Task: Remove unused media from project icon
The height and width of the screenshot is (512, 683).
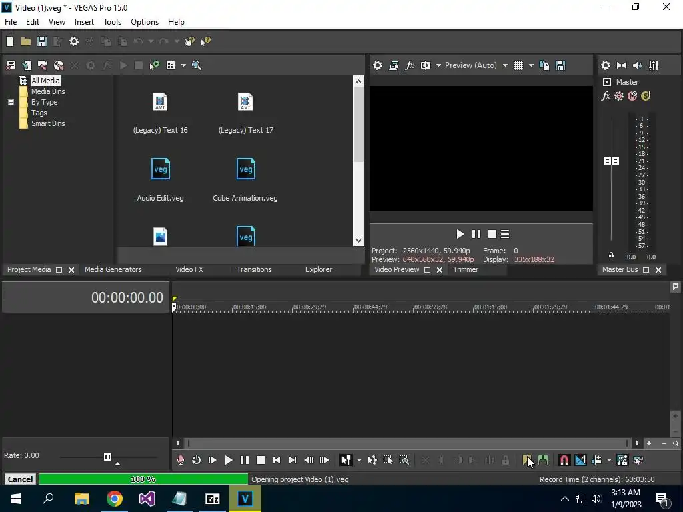Action: (11, 65)
